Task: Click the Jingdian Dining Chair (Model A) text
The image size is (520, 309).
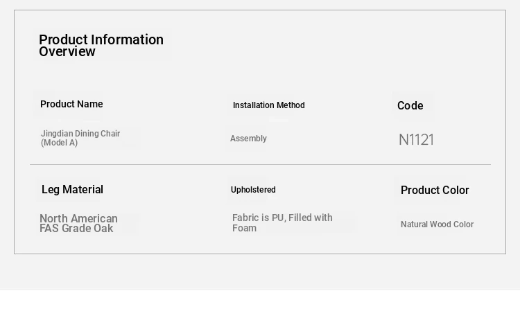Action: point(80,138)
